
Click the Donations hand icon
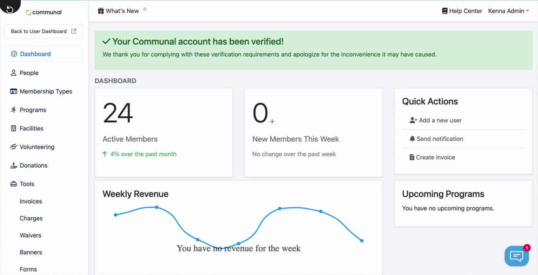(13, 165)
